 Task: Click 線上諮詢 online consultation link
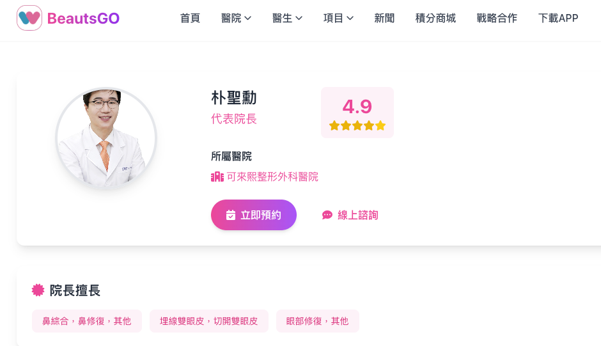357,215
